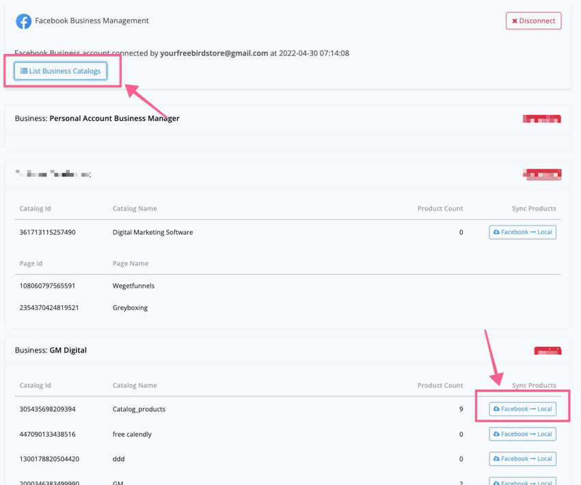Sync Digital Marketing Software catalog to local
The height and width of the screenshot is (485, 581).
coord(522,232)
